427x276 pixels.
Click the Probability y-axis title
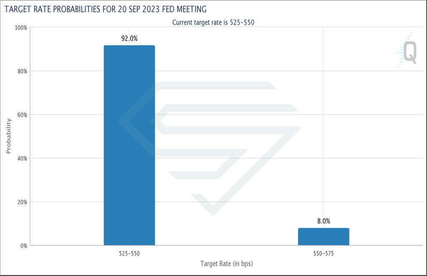tap(8, 136)
